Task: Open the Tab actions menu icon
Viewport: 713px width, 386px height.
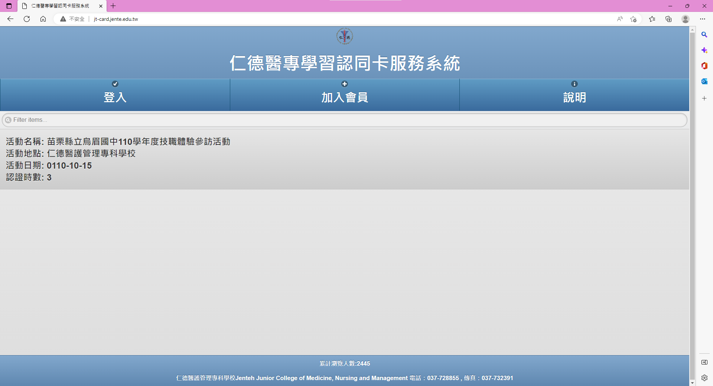Action: [x=9, y=6]
